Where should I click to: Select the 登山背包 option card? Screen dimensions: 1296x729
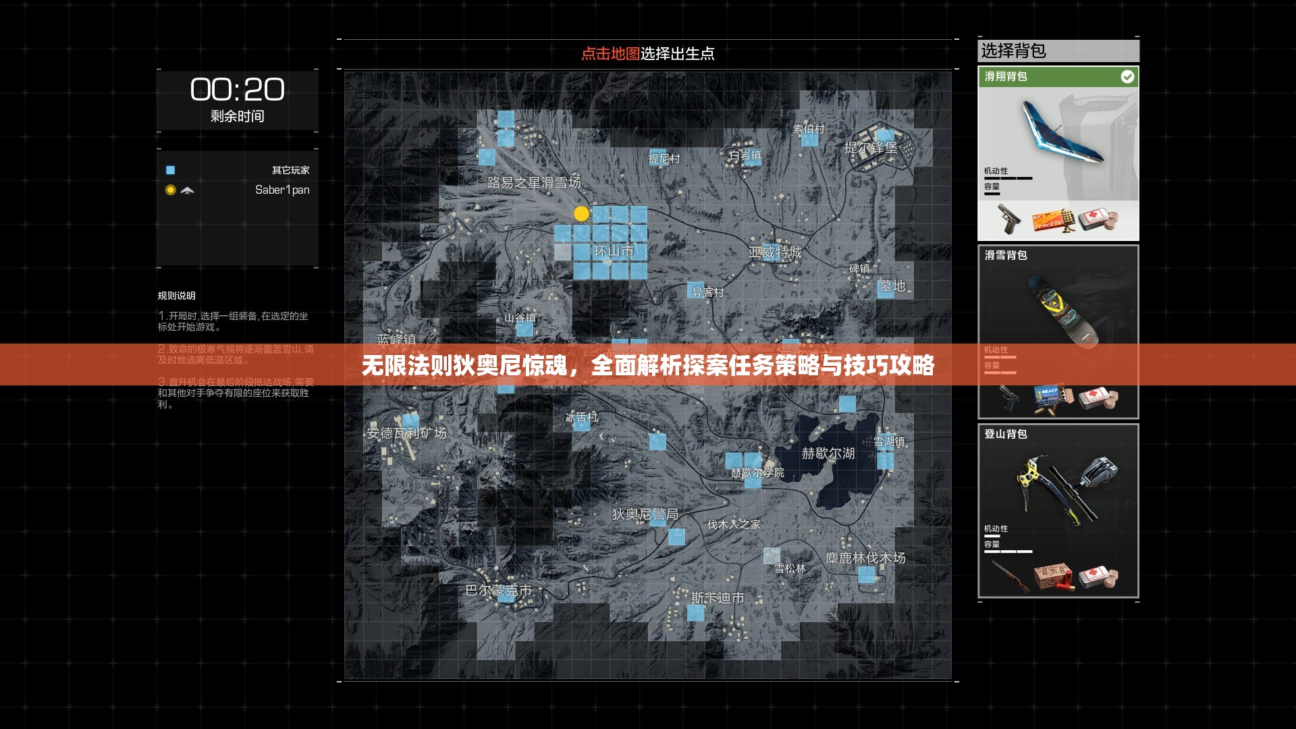(x=1058, y=513)
